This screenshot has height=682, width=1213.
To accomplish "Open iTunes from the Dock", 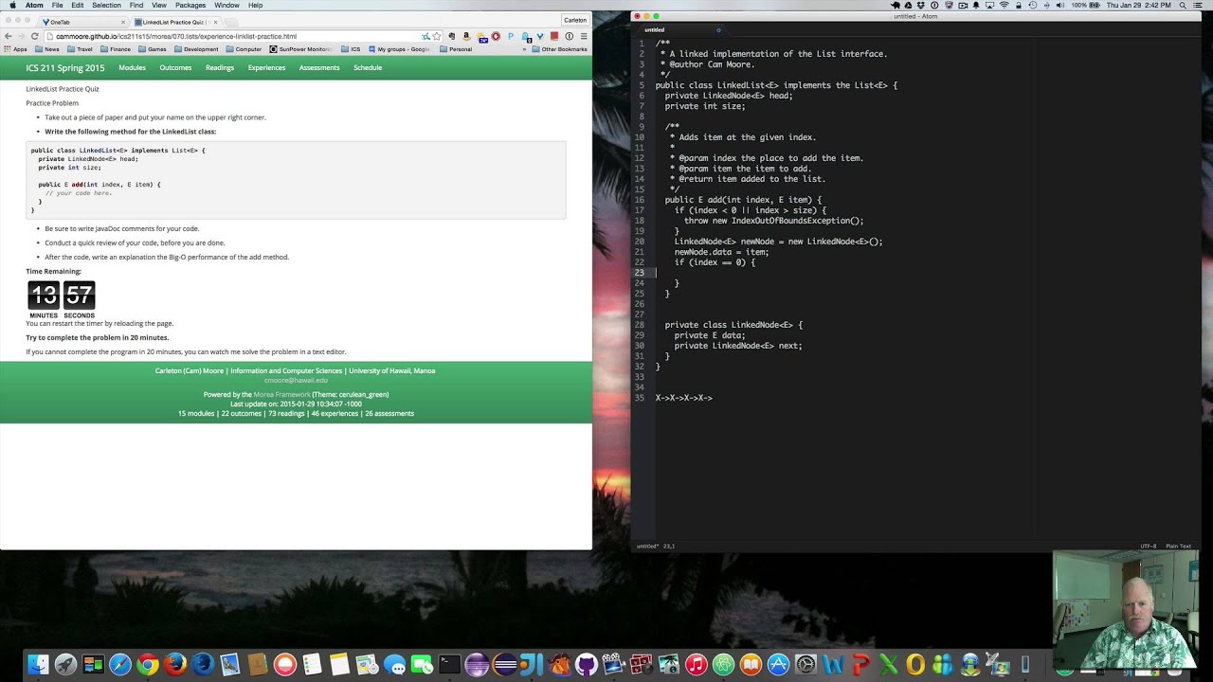I will [x=697, y=665].
